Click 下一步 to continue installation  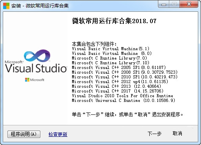154,134
